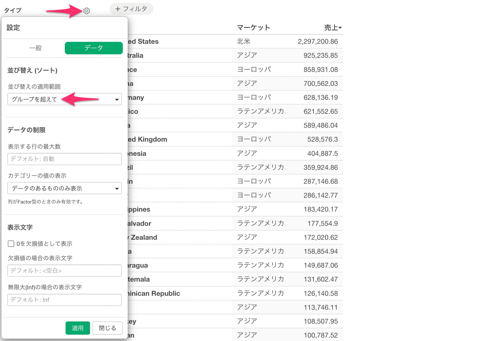Switch to the 一般 tab
500x341 pixels.
coord(35,48)
